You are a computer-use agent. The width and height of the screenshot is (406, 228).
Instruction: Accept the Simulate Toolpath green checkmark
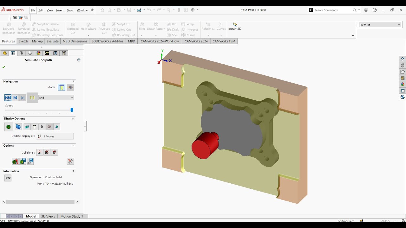click(x=4, y=67)
